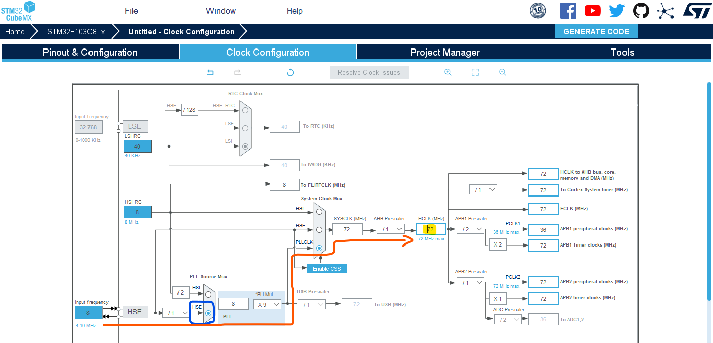The height and width of the screenshot is (343, 713).
Task: Click the reset clock configuration icon
Action: 290,72
